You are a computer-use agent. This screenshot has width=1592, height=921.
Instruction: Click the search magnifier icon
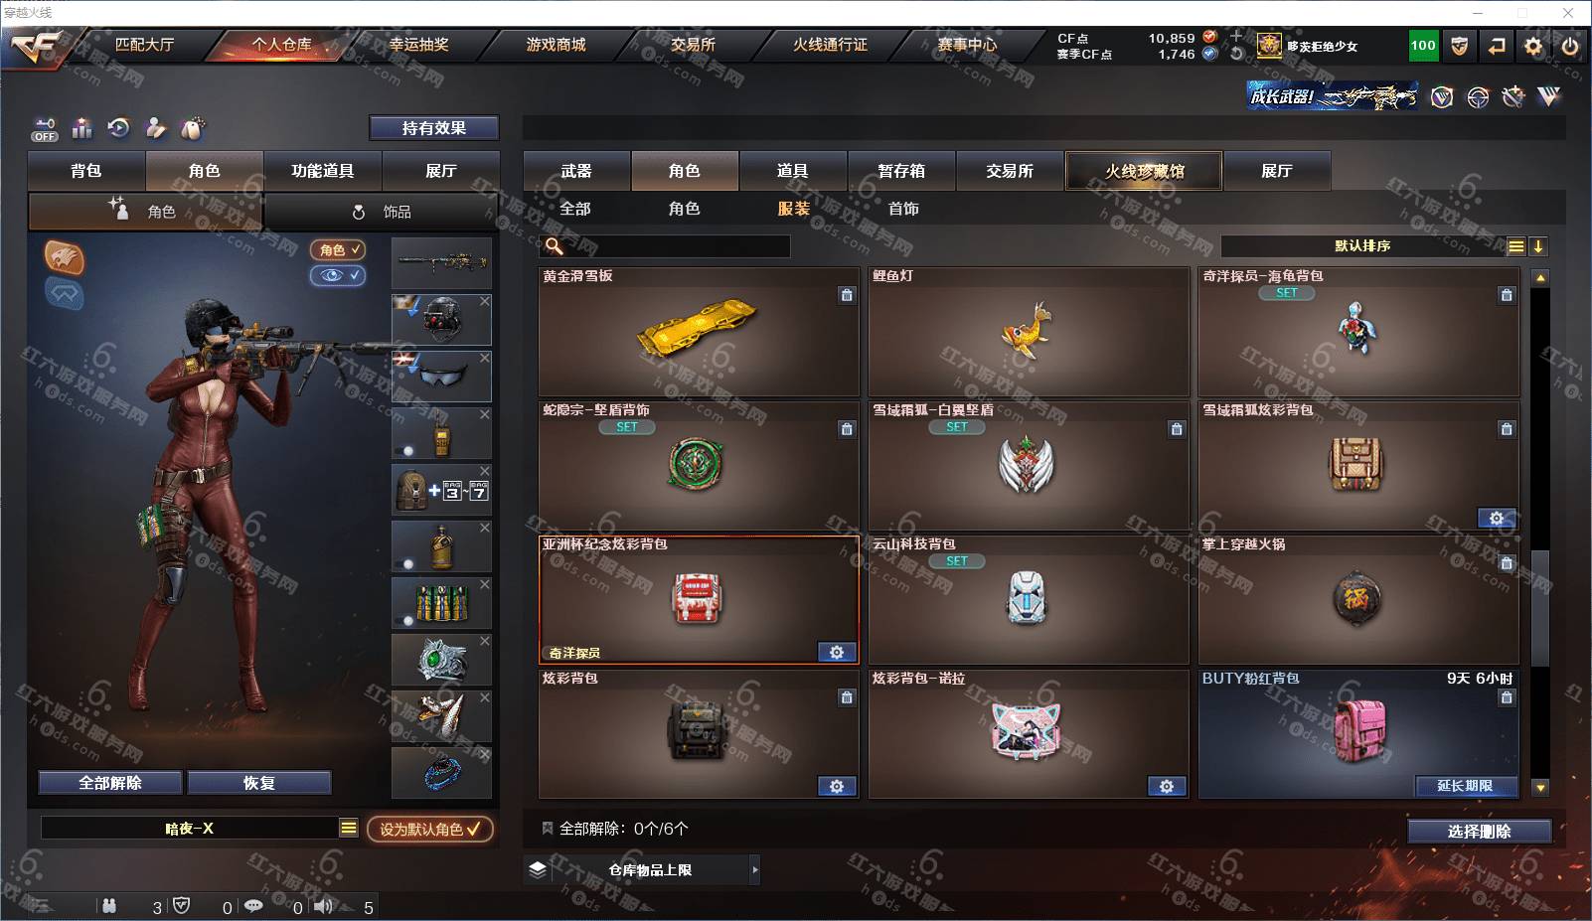click(555, 246)
